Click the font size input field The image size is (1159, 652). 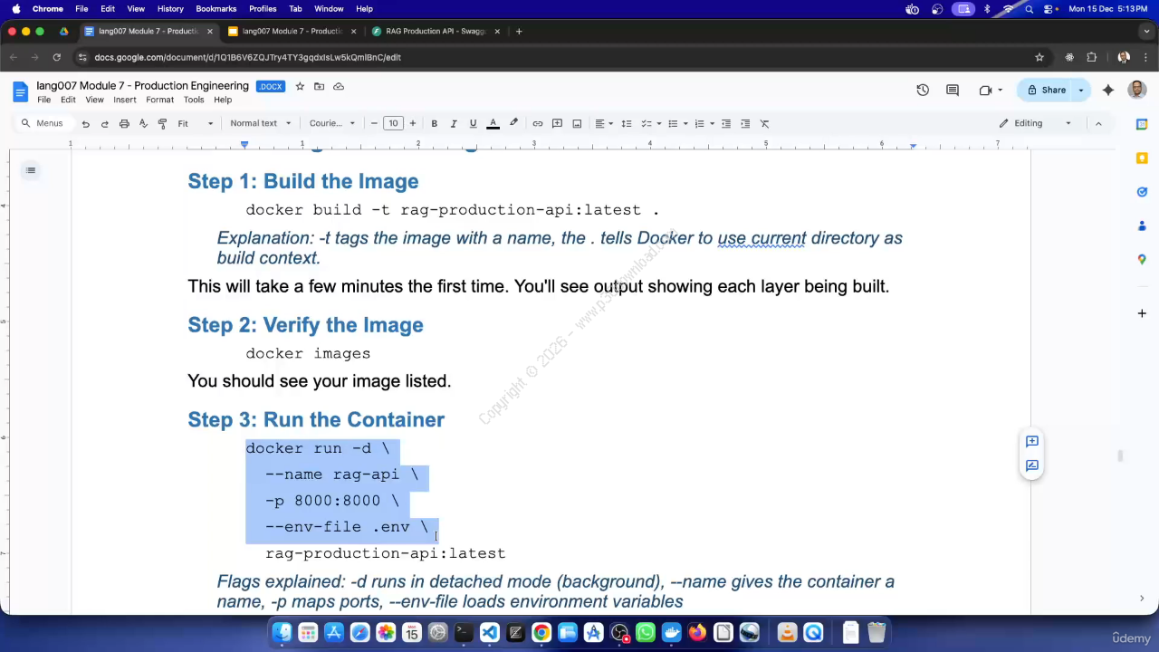coord(393,123)
